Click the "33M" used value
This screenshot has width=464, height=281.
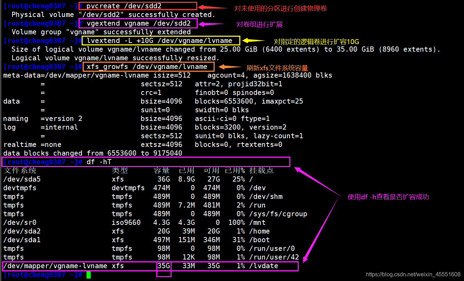tap(189, 266)
